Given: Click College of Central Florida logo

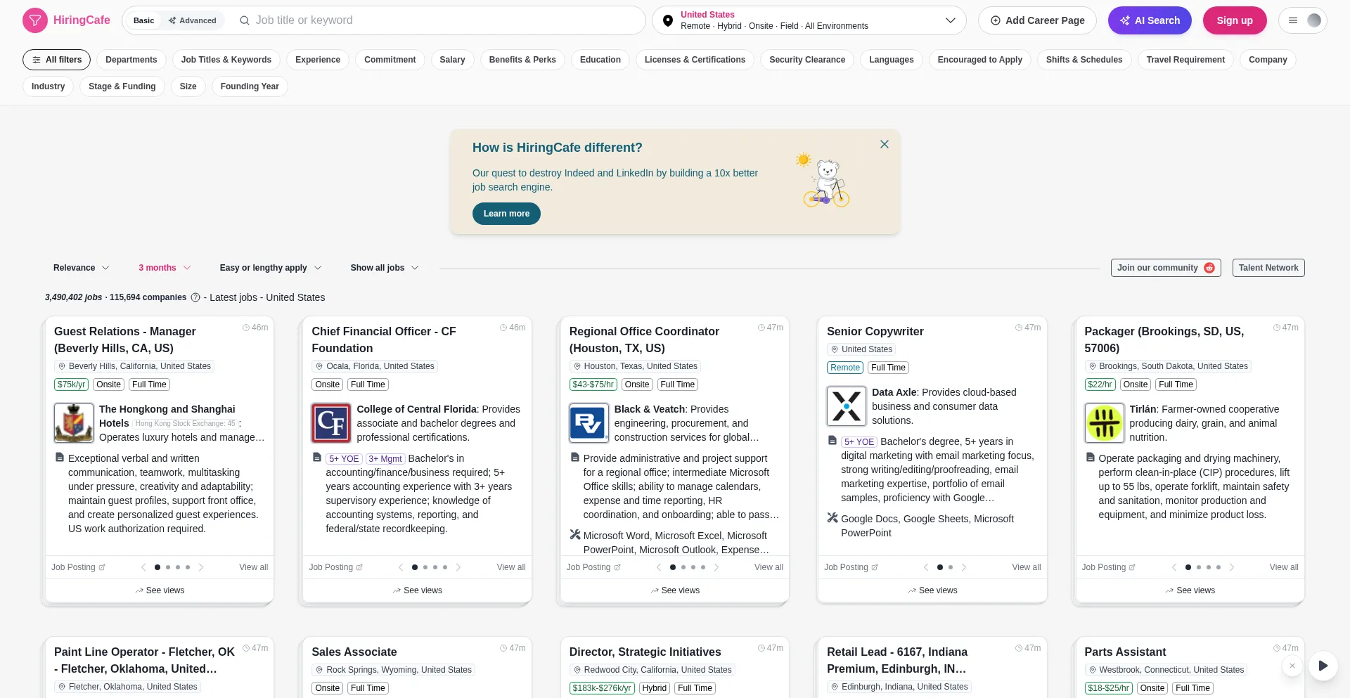Looking at the screenshot, I should (331, 423).
